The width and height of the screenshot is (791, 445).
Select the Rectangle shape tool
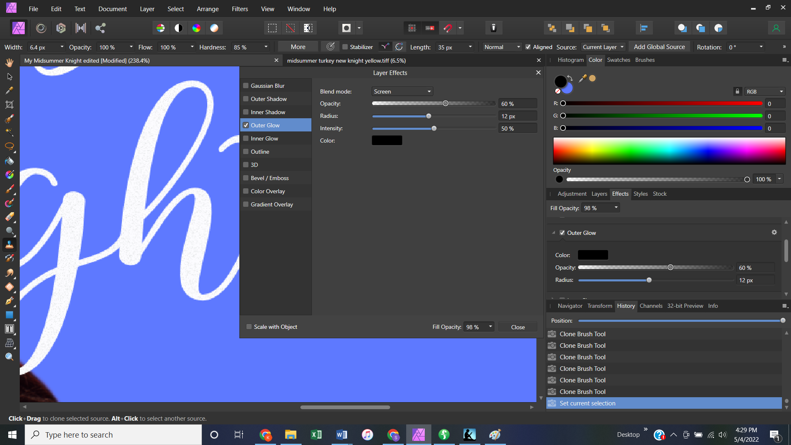tap(9, 315)
